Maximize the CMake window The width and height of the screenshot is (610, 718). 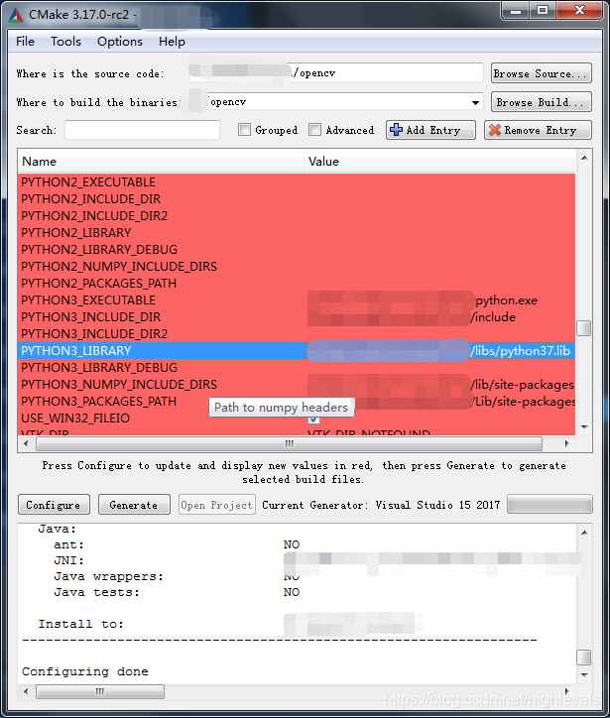point(543,11)
